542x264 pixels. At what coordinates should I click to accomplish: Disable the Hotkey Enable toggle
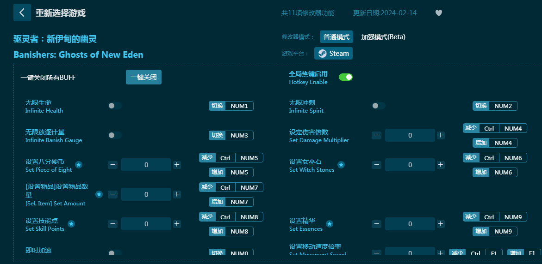(x=346, y=77)
